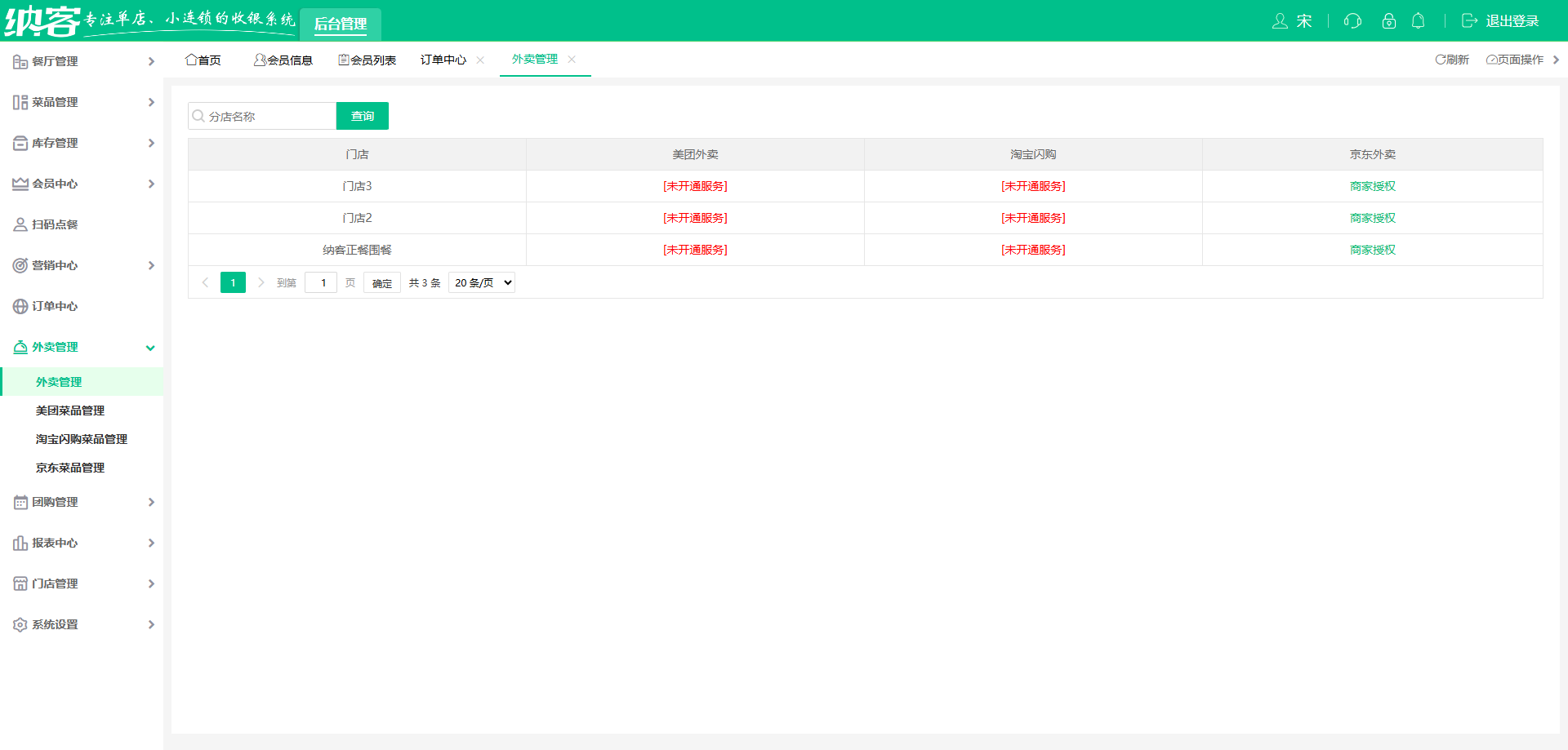Screen dimensions: 1568x750
Task: Click the 京东外卖 column header
Action: 1373,154
